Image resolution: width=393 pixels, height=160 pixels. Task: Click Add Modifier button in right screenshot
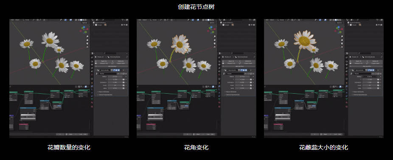coord(366,66)
